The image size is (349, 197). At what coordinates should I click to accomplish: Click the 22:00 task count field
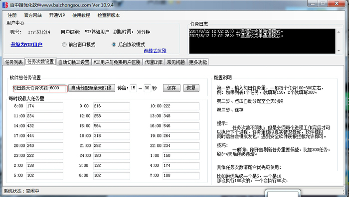click(181, 146)
